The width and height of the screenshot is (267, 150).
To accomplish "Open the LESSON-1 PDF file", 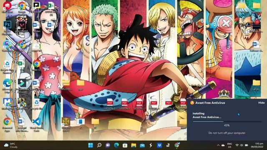I will pyautogui.click(x=139, y=104).
